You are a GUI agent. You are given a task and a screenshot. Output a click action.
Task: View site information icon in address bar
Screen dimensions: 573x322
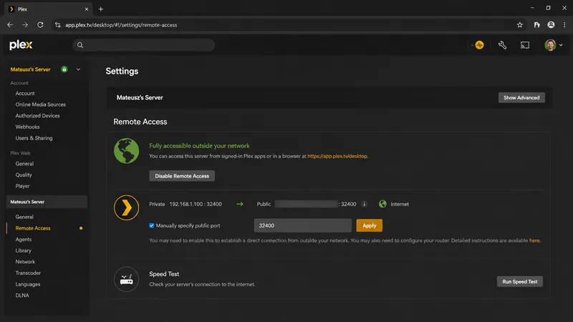point(58,25)
